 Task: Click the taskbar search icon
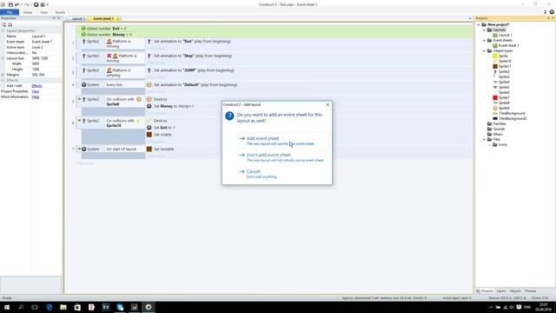tap(21, 307)
